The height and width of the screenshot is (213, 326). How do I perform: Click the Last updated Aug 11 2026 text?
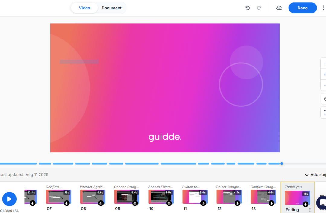(24, 175)
